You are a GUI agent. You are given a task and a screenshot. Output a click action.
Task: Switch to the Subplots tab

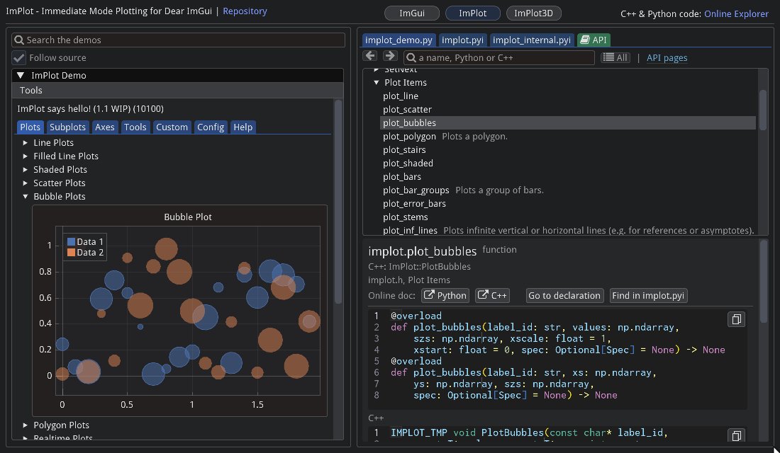67,127
